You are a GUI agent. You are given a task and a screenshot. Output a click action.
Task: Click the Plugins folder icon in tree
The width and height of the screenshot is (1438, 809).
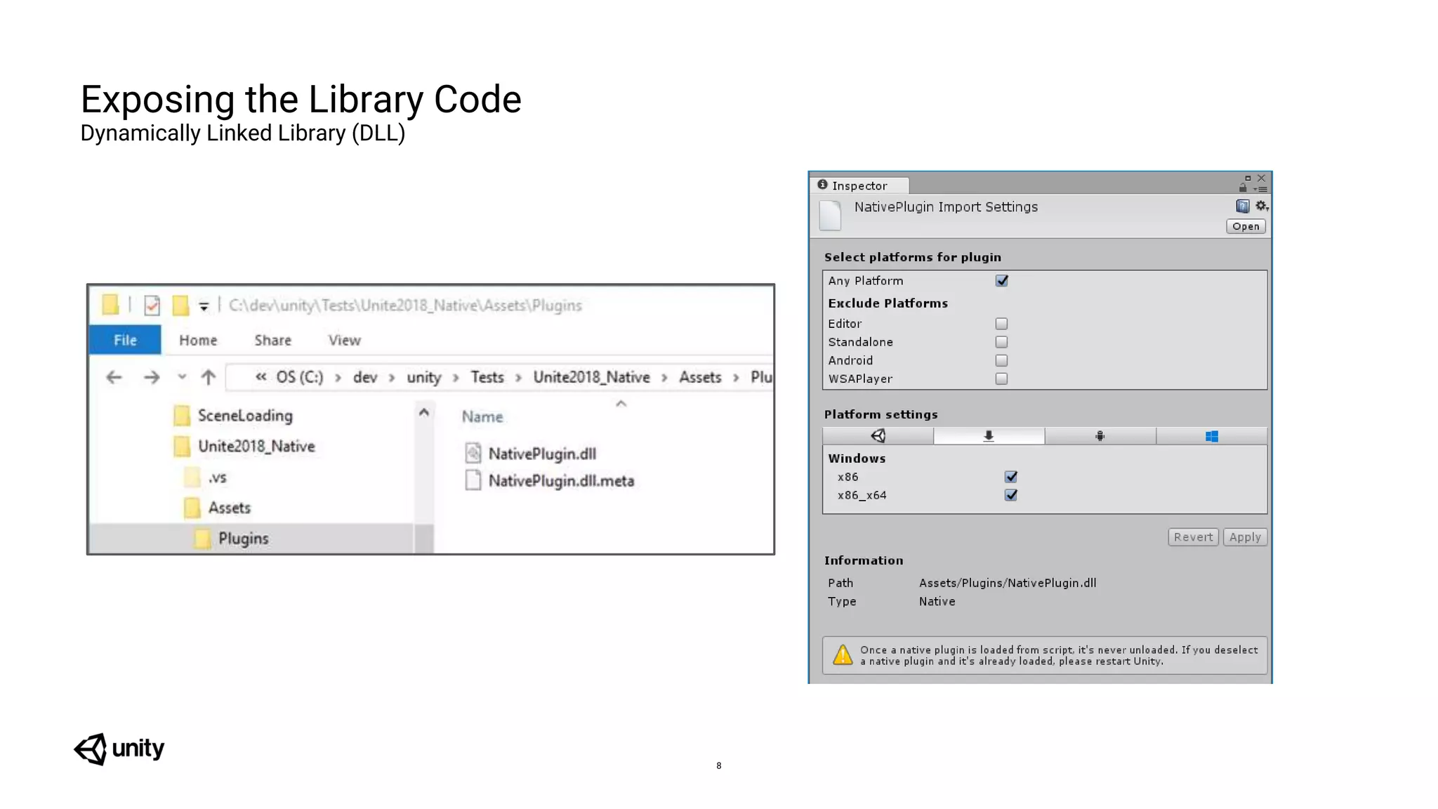[x=202, y=539]
